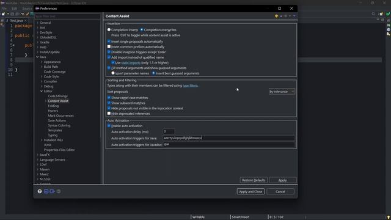
Task: Click the Apply button
Action: [282, 180]
